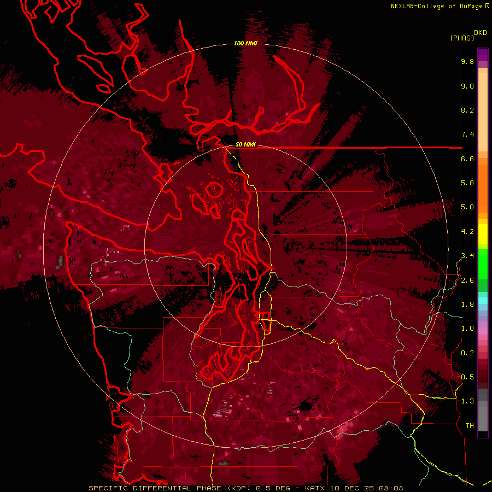Select the 5.8 scale value

click(467, 183)
